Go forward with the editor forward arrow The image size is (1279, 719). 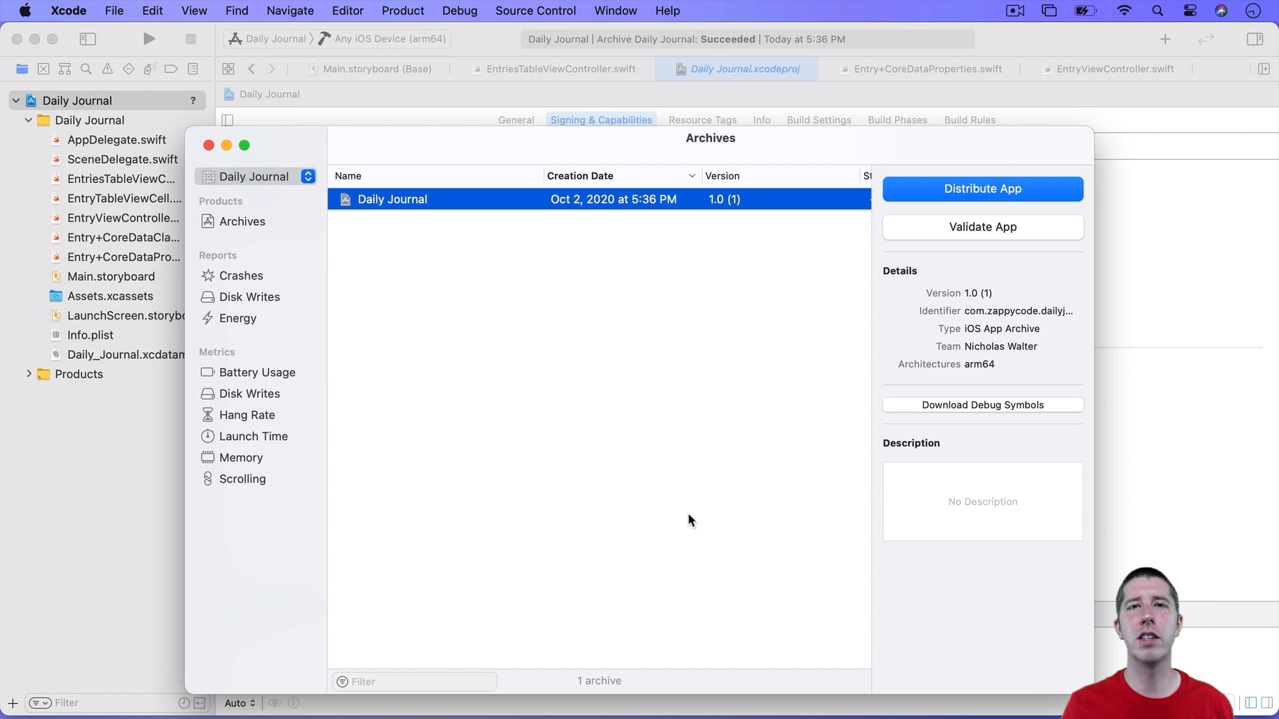click(x=272, y=69)
